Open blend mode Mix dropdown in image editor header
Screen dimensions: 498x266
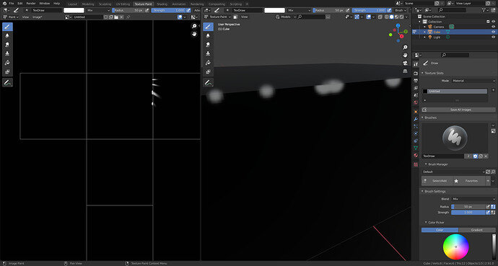pyautogui.click(x=98, y=10)
